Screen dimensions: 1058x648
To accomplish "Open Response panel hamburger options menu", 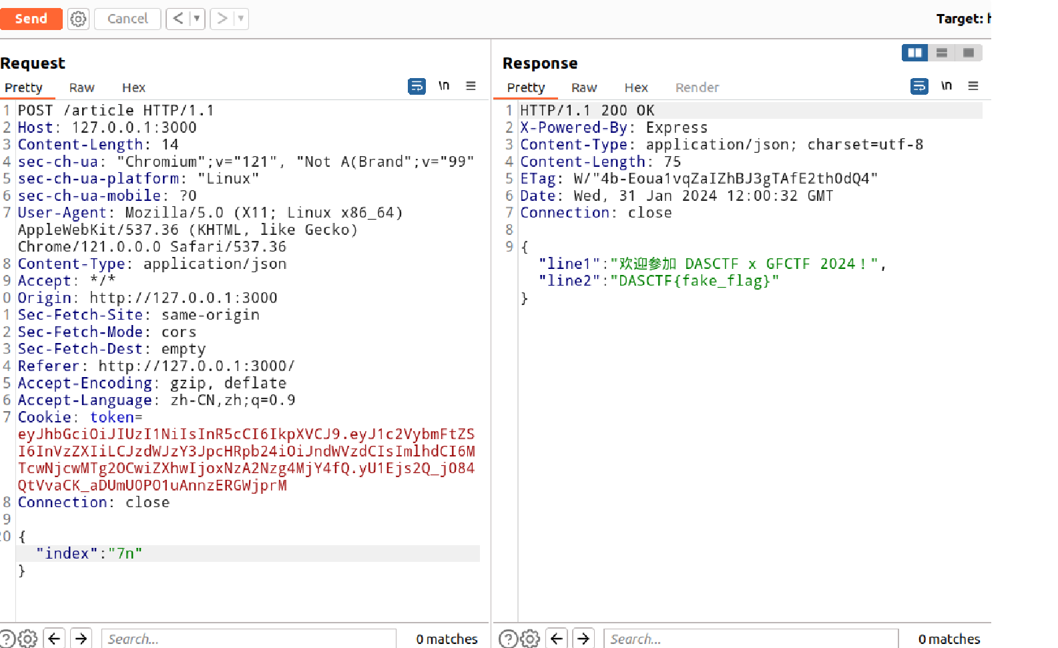I will pyautogui.click(x=973, y=86).
